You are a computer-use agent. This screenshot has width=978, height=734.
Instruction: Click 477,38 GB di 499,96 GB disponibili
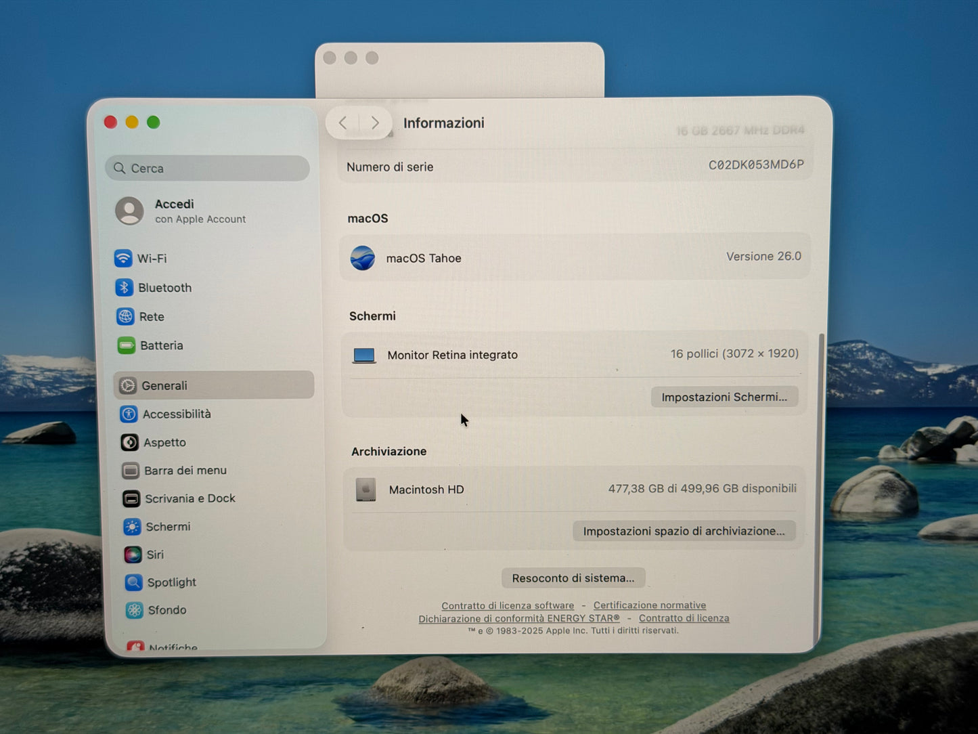tap(702, 488)
